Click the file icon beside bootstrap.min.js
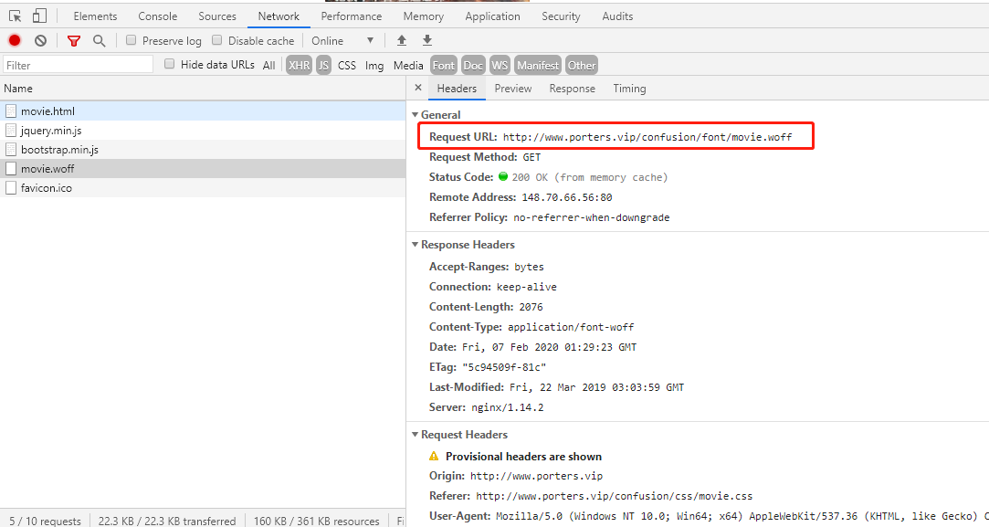This screenshot has height=527, width=989. [11, 150]
